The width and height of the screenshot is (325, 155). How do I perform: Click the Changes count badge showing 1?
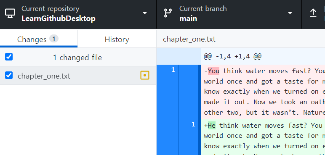click(54, 39)
